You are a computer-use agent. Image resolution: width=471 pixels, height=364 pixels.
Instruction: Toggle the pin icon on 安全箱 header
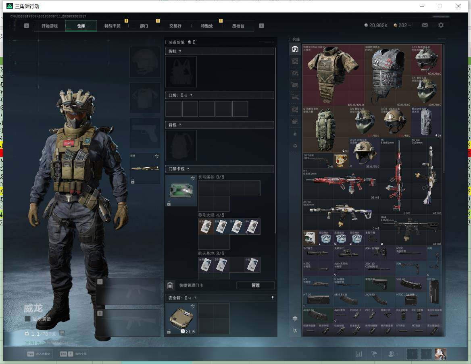click(273, 297)
